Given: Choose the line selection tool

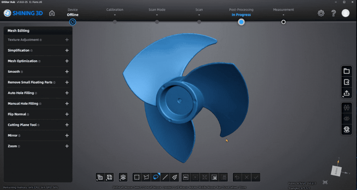Looking at the screenshot, I should pyautogui.click(x=165, y=177).
